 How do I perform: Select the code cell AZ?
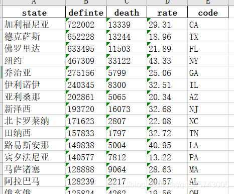click(x=208, y=96)
